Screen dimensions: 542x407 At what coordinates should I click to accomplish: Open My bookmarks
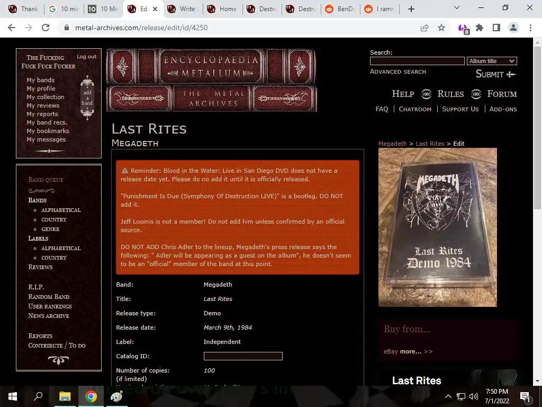pos(48,131)
